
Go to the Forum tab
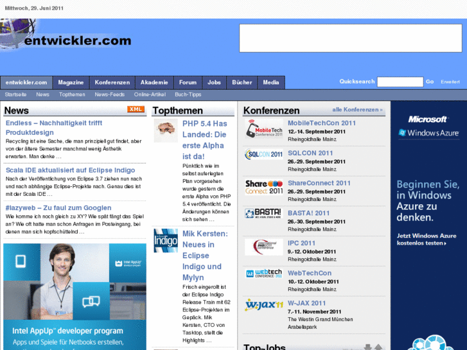188,82
